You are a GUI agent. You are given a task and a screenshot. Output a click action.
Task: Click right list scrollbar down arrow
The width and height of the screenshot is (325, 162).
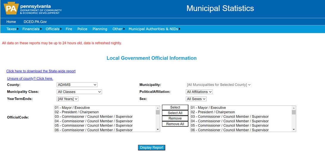(x=294, y=130)
